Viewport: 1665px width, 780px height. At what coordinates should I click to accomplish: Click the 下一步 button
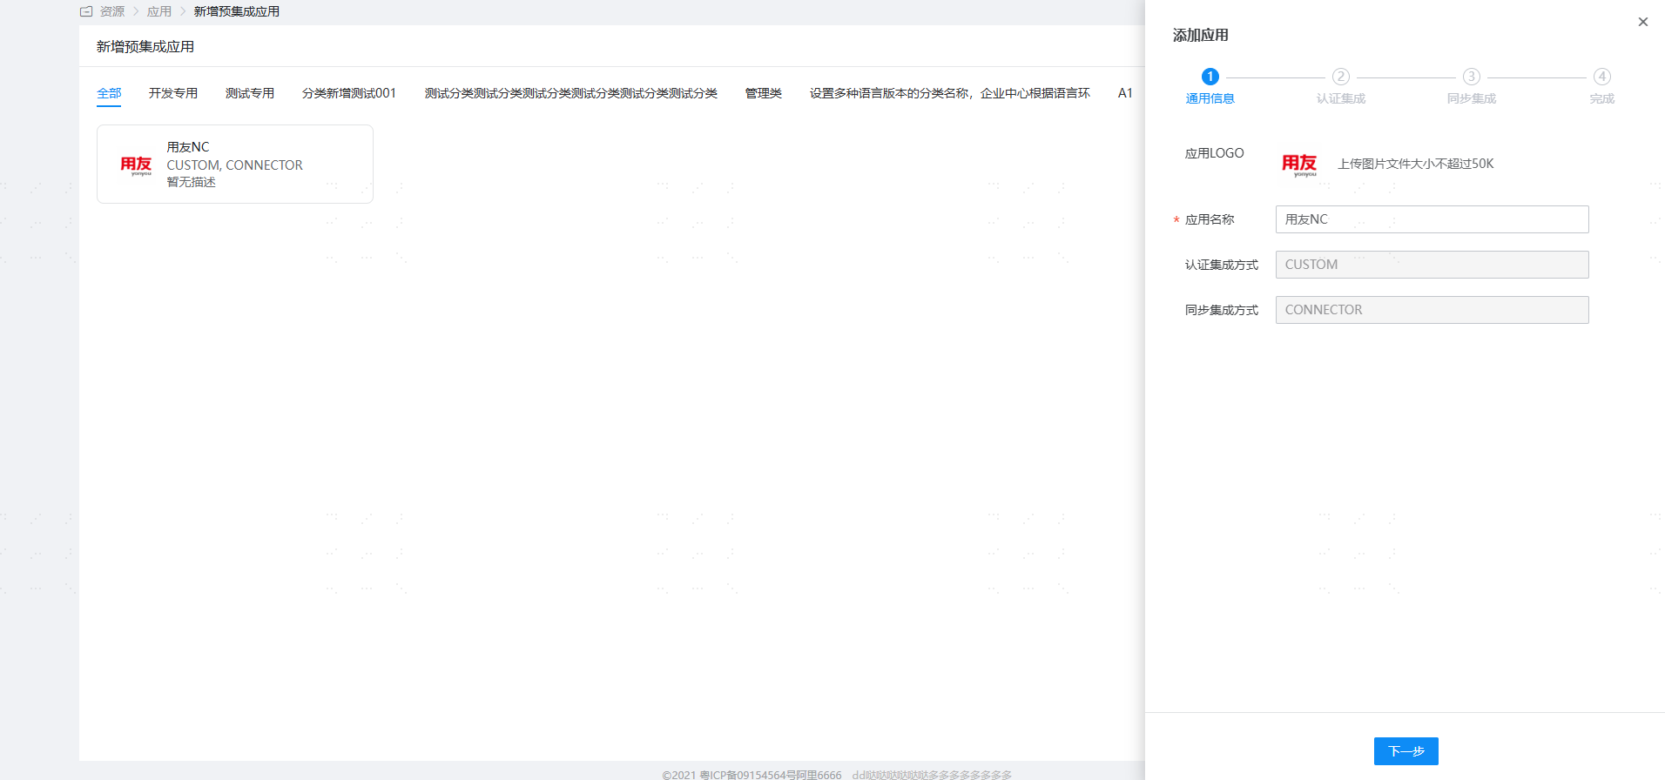click(1405, 751)
